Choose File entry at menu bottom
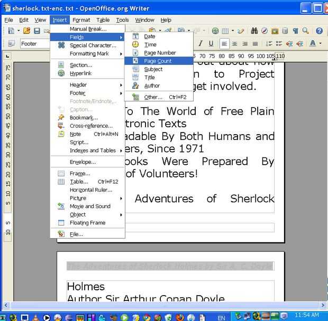 tap(87, 234)
